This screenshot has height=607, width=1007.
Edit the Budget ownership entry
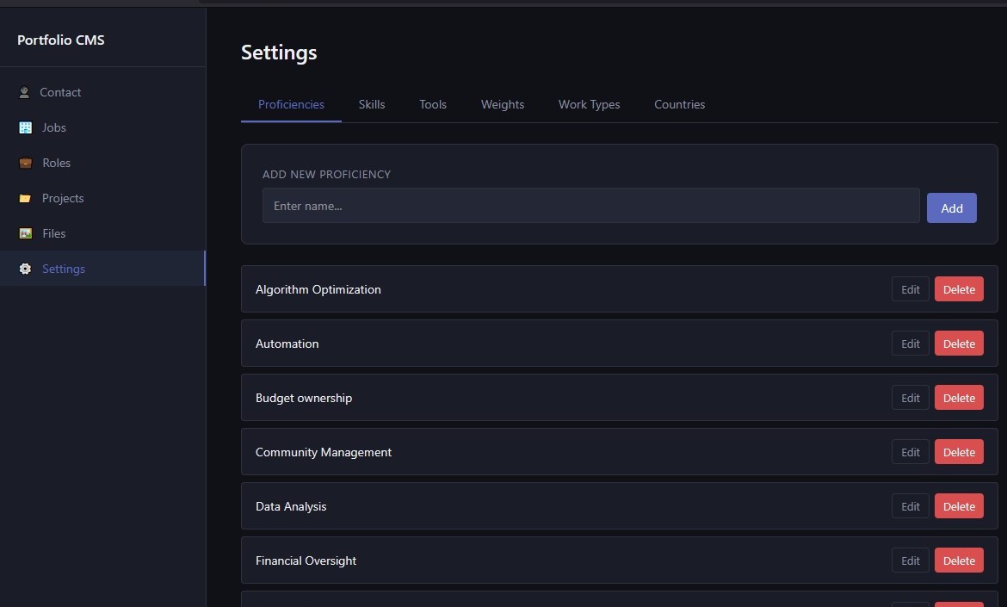pyautogui.click(x=910, y=398)
